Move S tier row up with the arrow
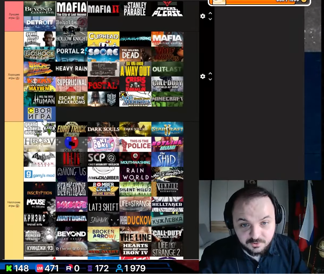Image resolution: width=324 pixels, height=274 pixels. [210, 13]
